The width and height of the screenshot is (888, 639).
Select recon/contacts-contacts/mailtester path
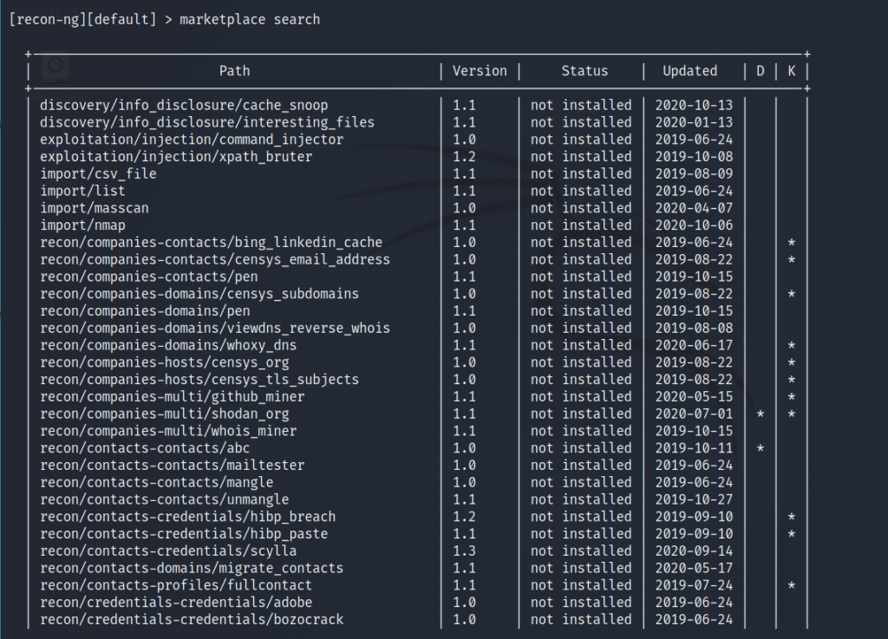click(173, 466)
